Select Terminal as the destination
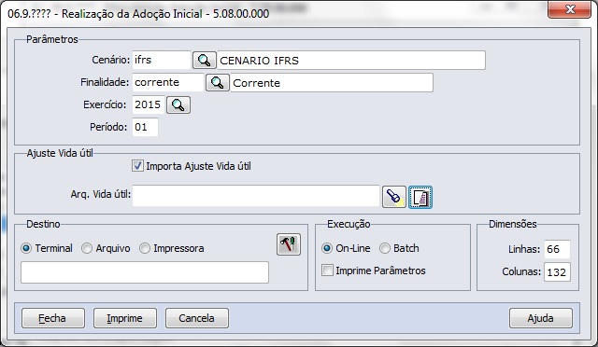The image size is (598, 347). tap(26, 248)
